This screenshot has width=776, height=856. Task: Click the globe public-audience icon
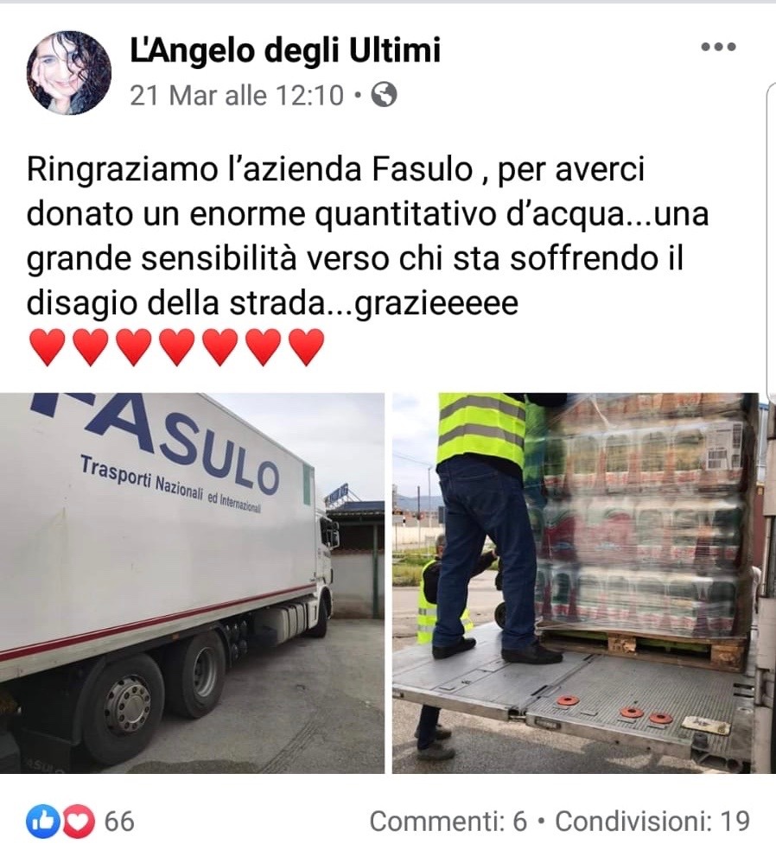[x=384, y=95]
